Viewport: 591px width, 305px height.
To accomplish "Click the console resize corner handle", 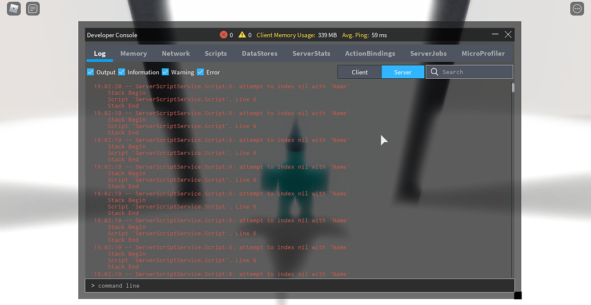I will click(x=518, y=295).
